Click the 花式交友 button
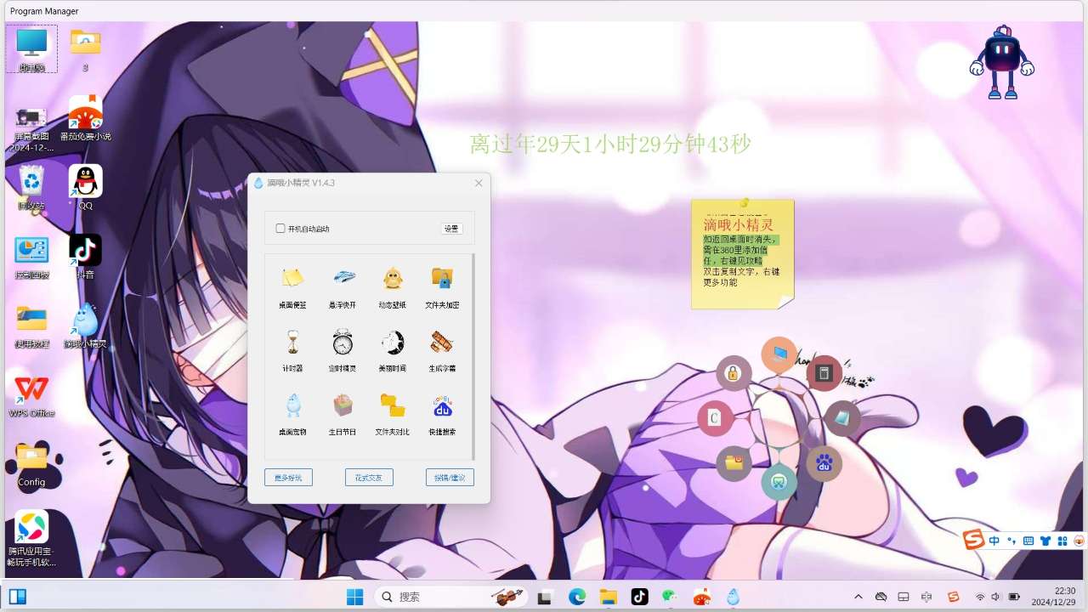 (369, 478)
